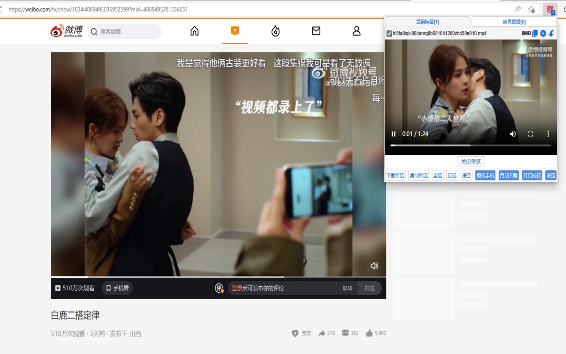Click the 手机看 button under the video
The image size is (566, 354).
117,288
